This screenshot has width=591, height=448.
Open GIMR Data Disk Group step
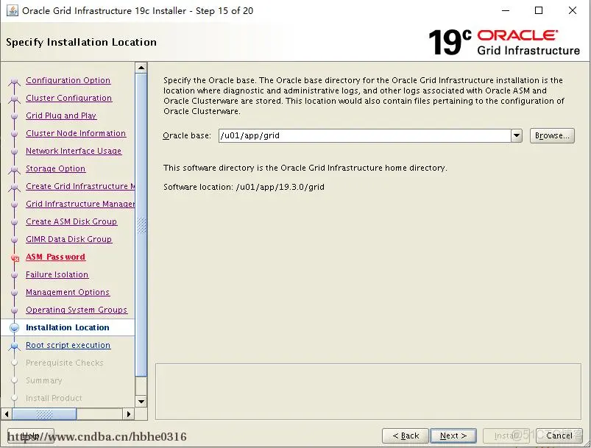click(x=68, y=239)
